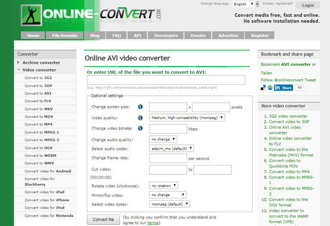Open the terms link
Image resolution: width=330 pixels, height=226 pixels.
[153, 223]
